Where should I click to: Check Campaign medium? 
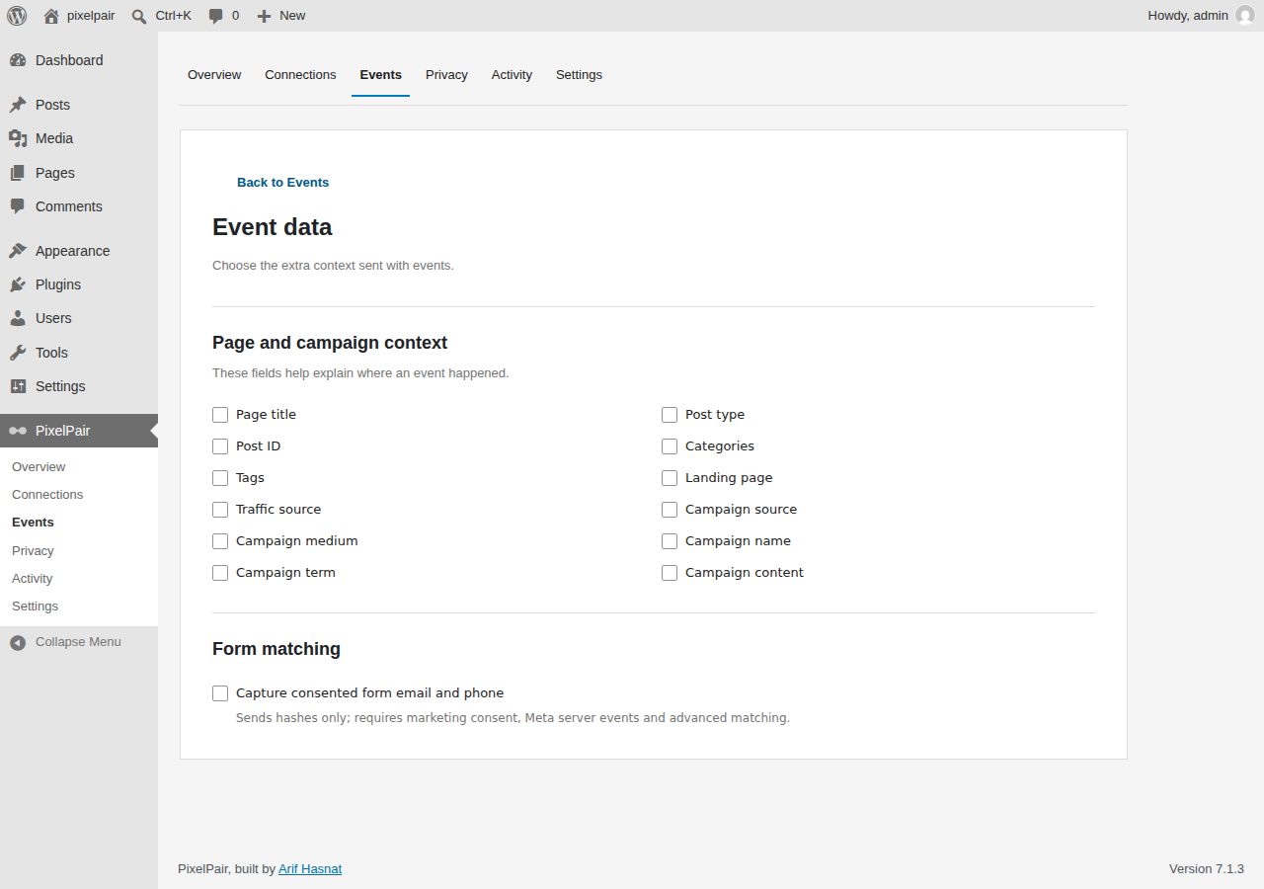[220, 541]
